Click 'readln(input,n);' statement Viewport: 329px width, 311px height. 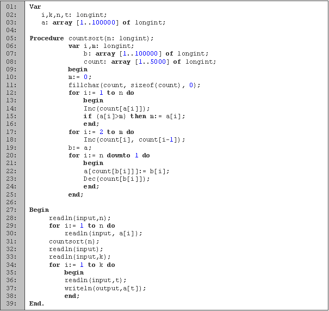click(x=80, y=218)
